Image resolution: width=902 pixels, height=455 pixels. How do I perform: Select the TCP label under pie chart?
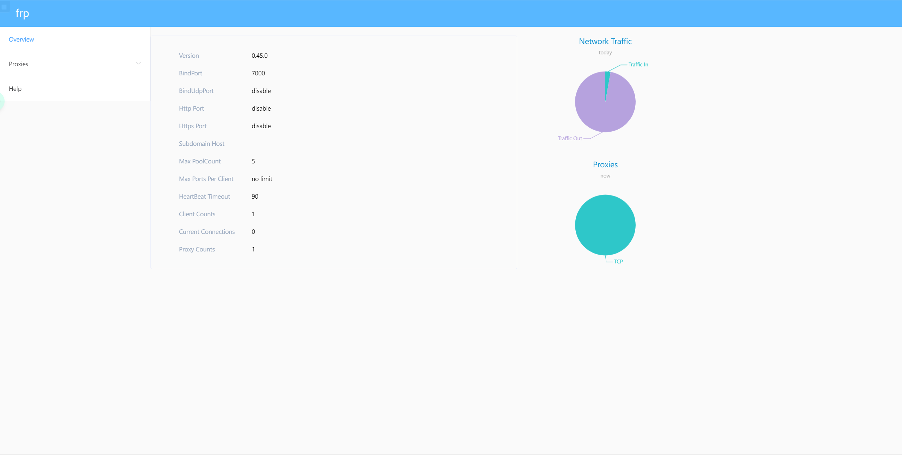tap(618, 262)
